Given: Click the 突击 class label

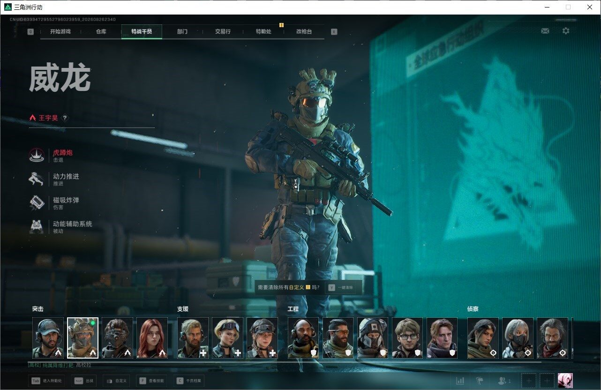Looking at the screenshot, I should pos(38,309).
